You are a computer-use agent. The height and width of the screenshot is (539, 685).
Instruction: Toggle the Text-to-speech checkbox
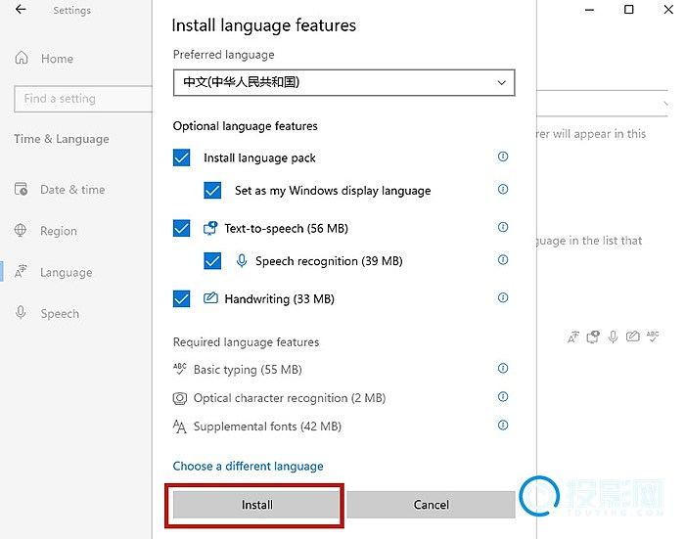(182, 228)
